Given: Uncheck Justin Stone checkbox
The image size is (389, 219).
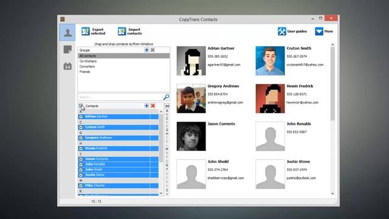Looking at the screenshot, I should [81, 175].
